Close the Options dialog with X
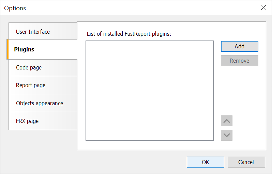Viewport: 272px width, 174px height. point(263,8)
